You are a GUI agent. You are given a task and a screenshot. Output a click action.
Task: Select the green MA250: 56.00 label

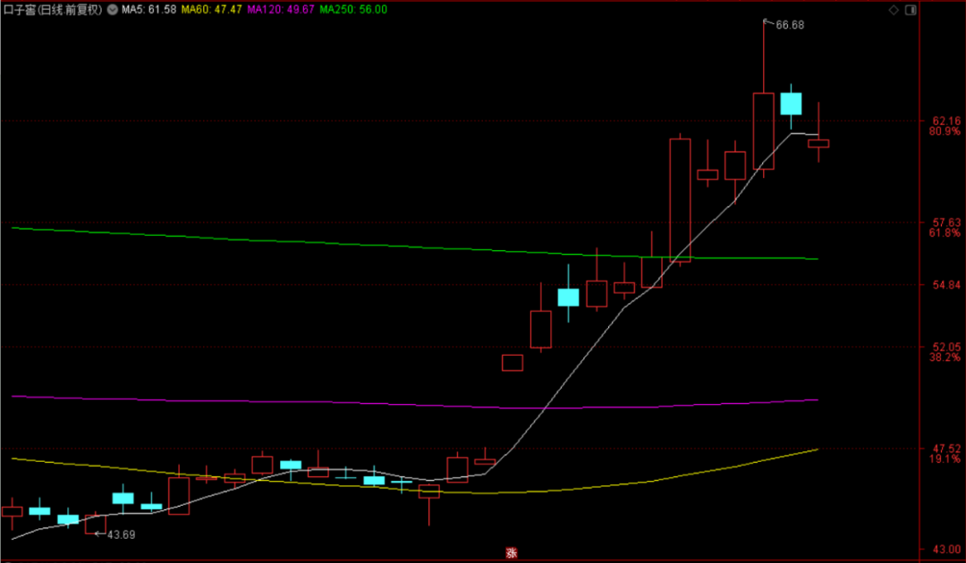coord(353,10)
